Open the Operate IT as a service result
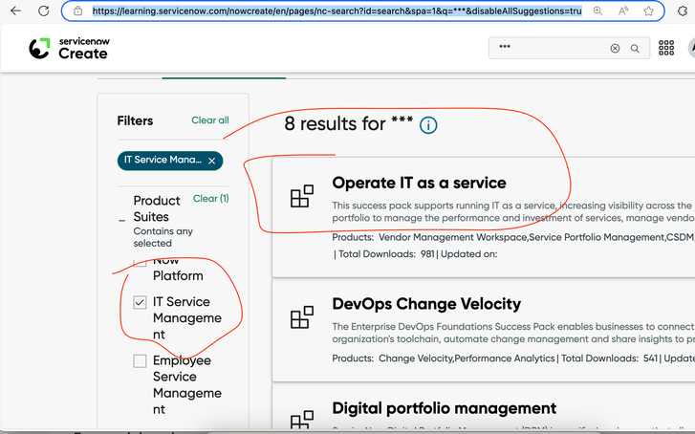This screenshot has height=434, width=695. 419,183
